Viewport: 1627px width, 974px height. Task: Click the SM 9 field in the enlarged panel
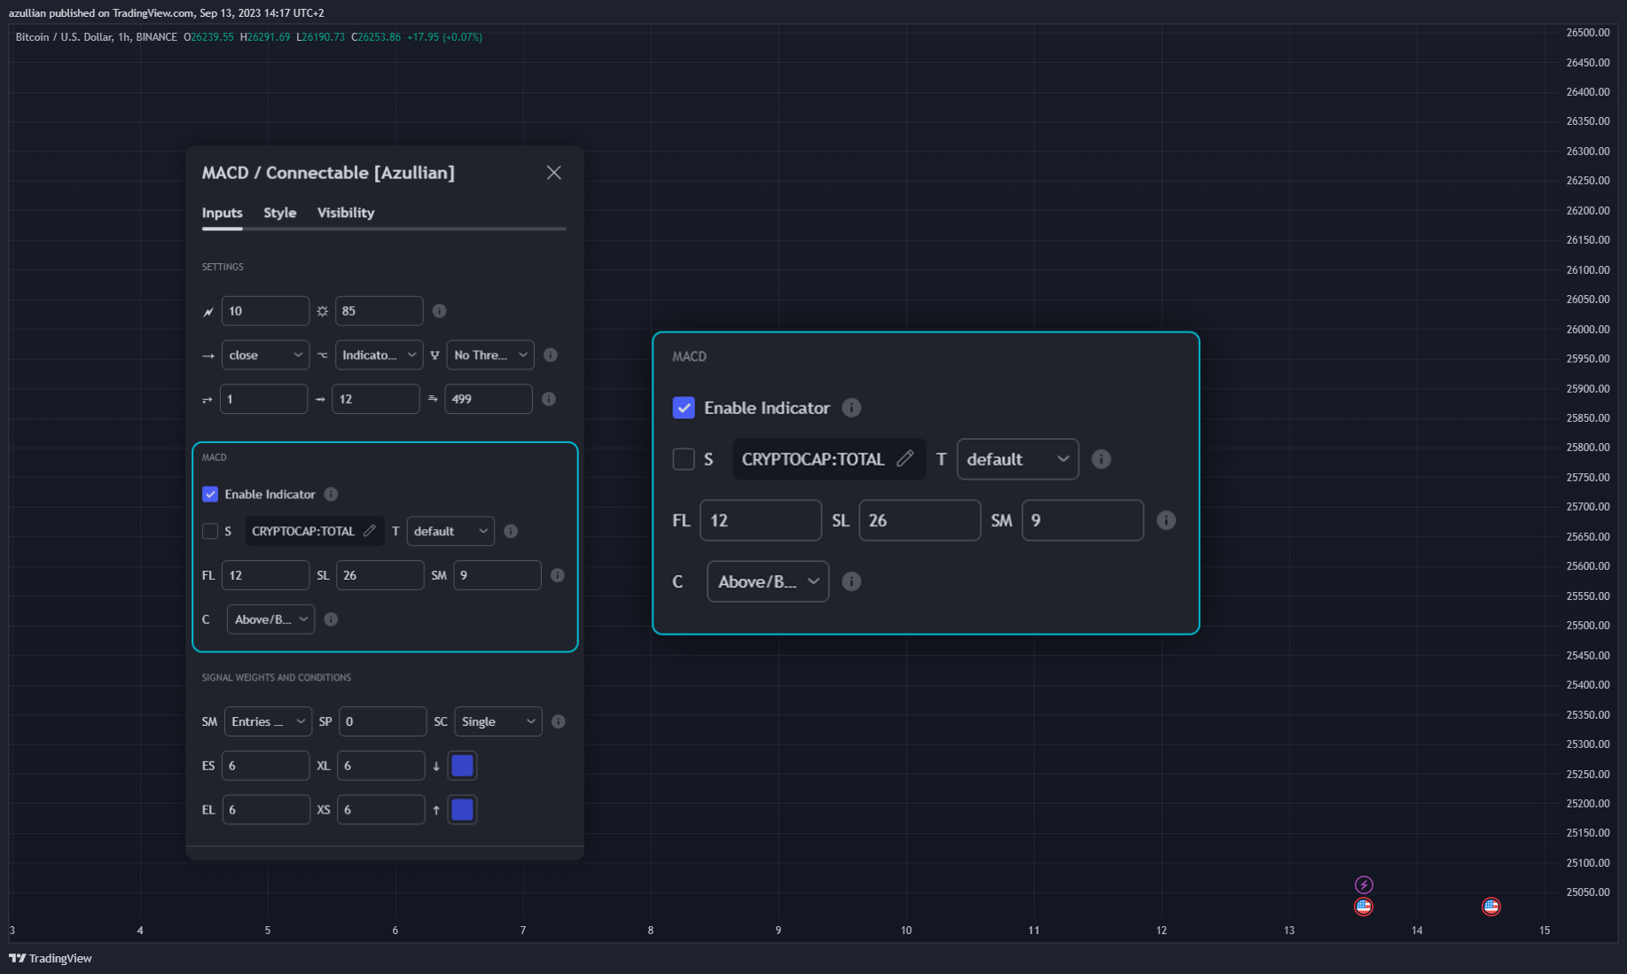[1083, 520]
